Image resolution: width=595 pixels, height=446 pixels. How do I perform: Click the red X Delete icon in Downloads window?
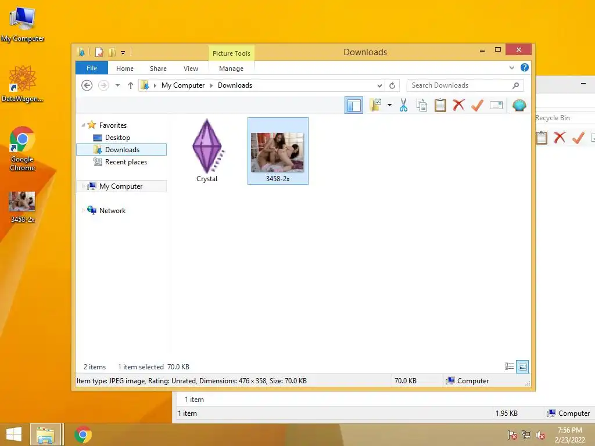tap(459, 105)
